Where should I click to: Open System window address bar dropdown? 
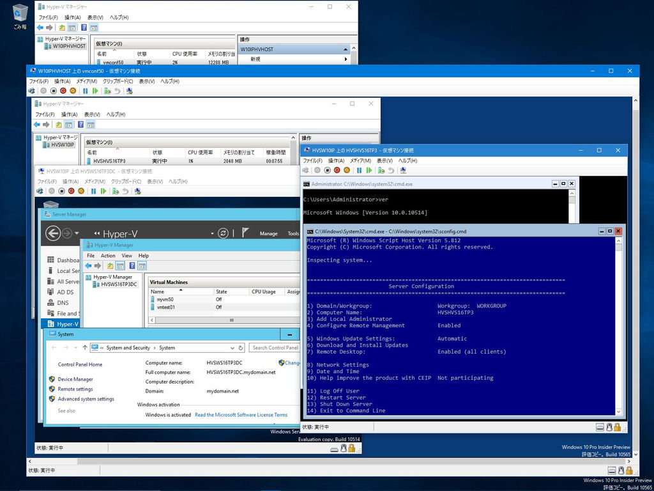(x=232, y=348)
